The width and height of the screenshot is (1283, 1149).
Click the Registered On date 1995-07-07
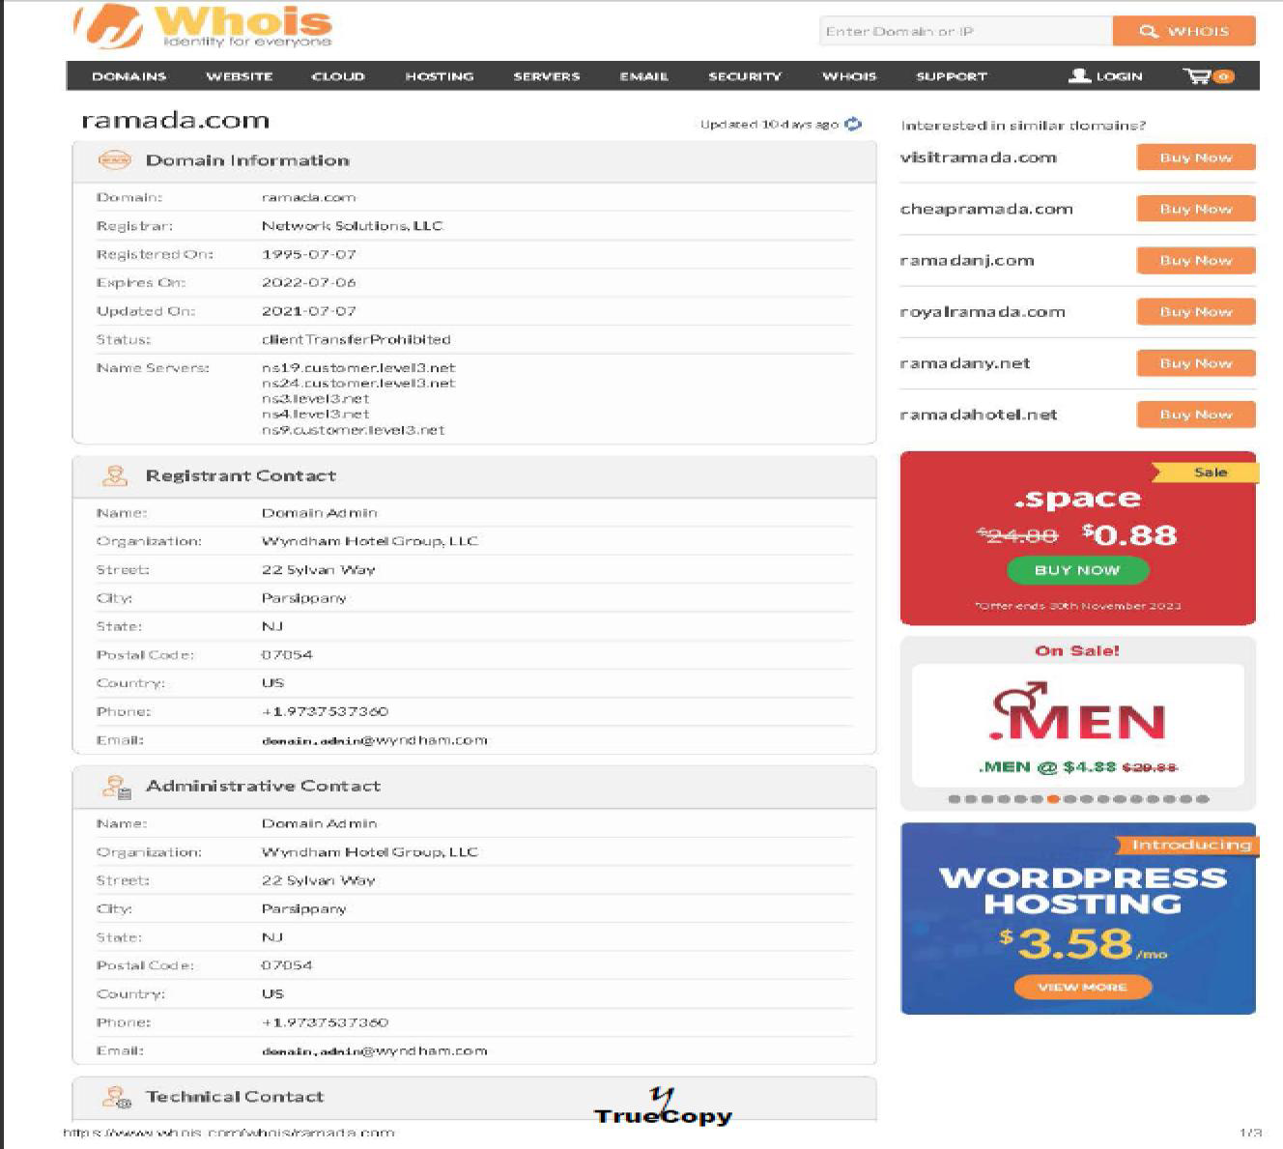[x=309, y=254]
